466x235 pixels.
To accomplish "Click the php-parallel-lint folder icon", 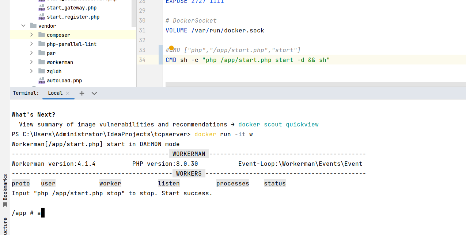I will tap(42, 44).
